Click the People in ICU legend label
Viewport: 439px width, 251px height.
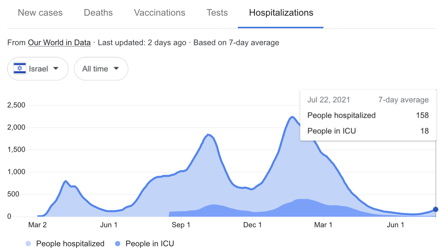(149, 244)
